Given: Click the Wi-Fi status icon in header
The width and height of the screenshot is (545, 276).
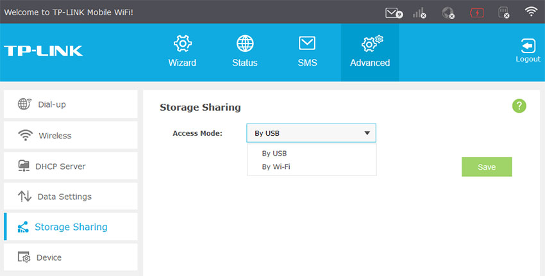Looking at the screenshot, I should (x=531, y=12).
